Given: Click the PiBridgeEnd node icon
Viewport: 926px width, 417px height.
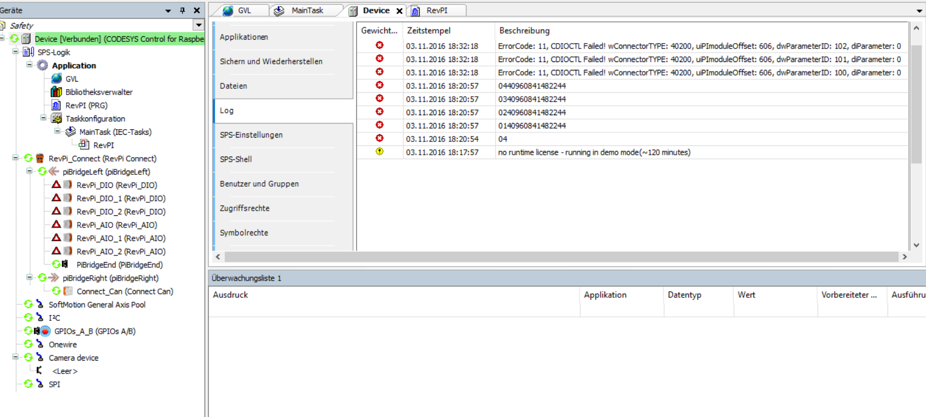Looking at the screenshot, I should point(65,264).
